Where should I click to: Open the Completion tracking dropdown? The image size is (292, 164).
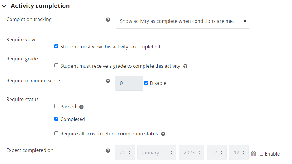tap(182, 21)
